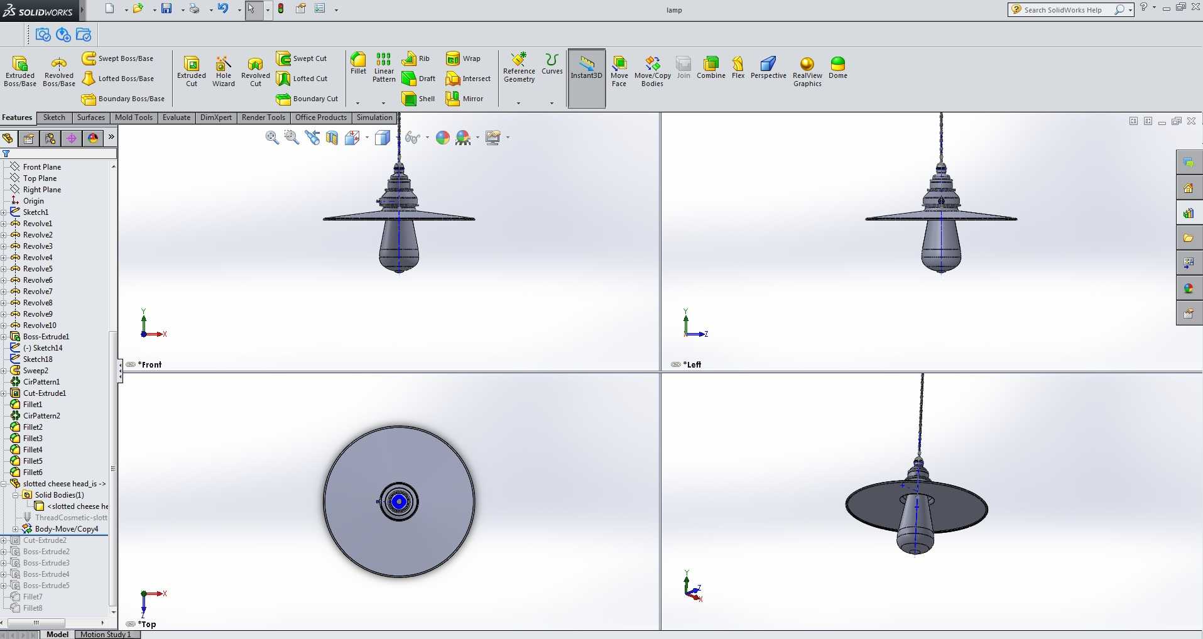Select the Move Face tool
This screenshot has width=1203, height=639.
click(619, 70)
